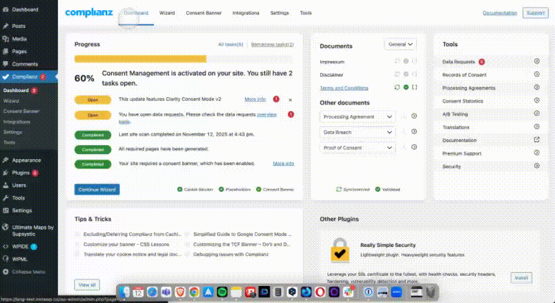Click shortcode brackets icon for Terms and Conditions

tap(414, 88)
